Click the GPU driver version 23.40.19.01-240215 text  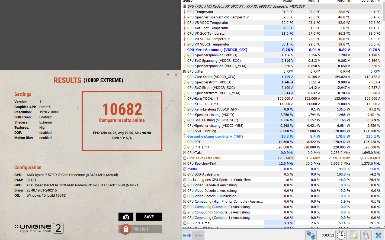tap(42, 190)
